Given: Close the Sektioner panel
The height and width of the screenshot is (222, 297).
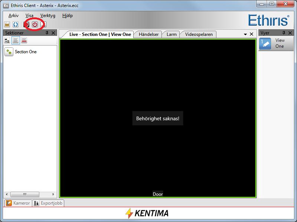Looking at the screenshot, I should pos(53,33).
